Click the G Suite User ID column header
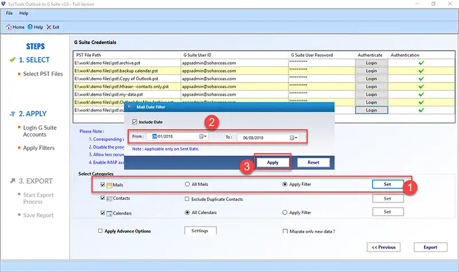459x272 pixels. [234, 55]
